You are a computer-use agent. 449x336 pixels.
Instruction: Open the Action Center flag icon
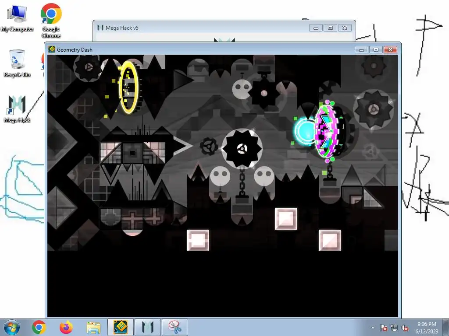point(384,328)
